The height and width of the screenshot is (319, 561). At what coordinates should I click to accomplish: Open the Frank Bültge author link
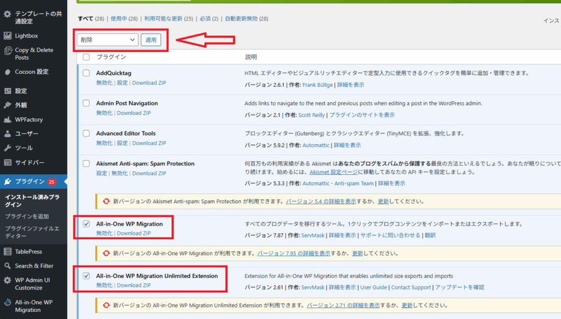point(318,85)
